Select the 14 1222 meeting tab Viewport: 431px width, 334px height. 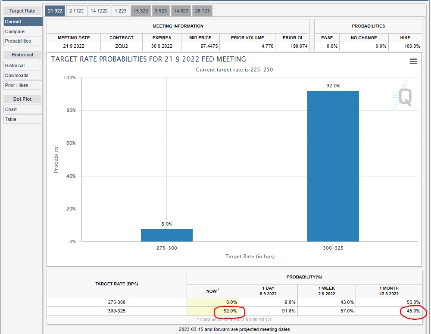(x=99, y=11)
